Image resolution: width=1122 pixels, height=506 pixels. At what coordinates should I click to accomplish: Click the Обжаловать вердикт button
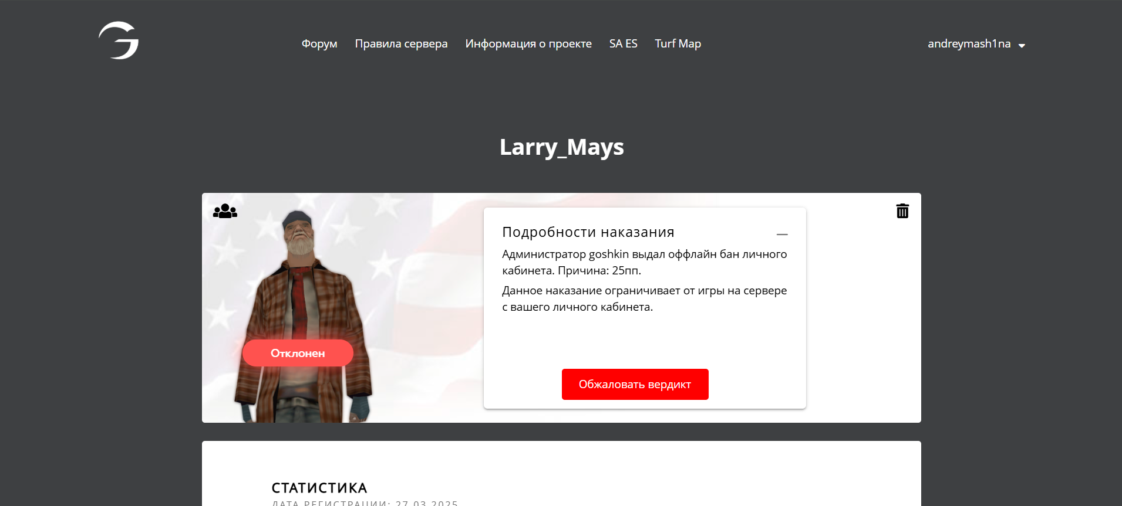[635, 384]
